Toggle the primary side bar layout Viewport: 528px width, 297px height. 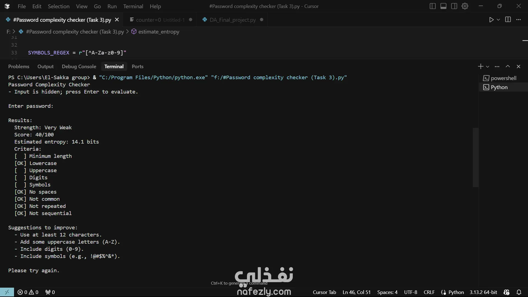pyautogui.click(x=432, y=6)
